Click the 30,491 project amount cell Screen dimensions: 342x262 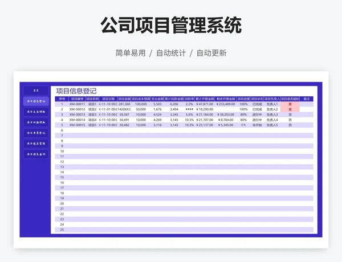[124, 120]
